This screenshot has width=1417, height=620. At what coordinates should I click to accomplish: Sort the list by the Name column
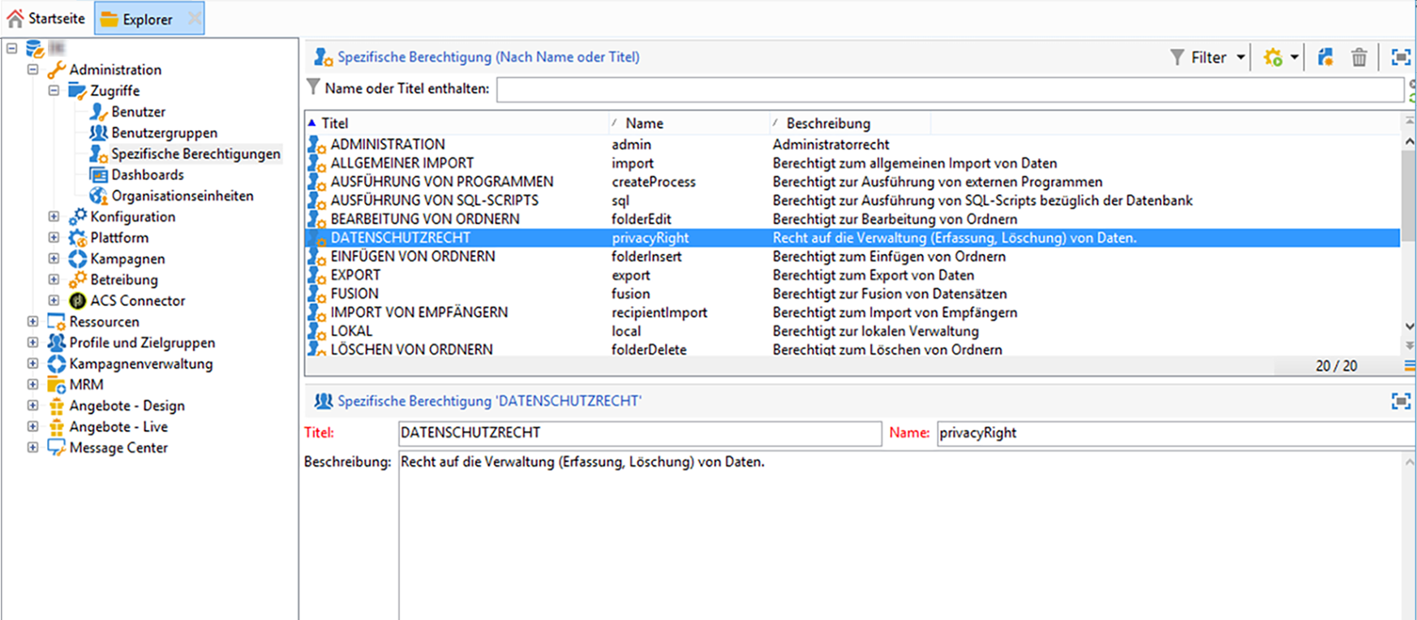[689, 123]
